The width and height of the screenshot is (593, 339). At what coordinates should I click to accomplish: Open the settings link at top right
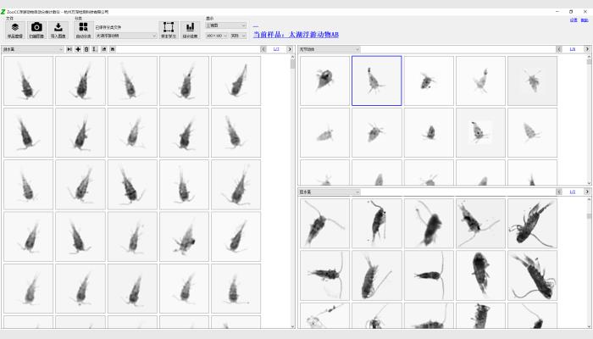[574, 19]
